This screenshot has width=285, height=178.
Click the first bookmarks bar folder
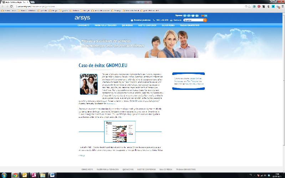pyautogui.click(x=9, y=11)
